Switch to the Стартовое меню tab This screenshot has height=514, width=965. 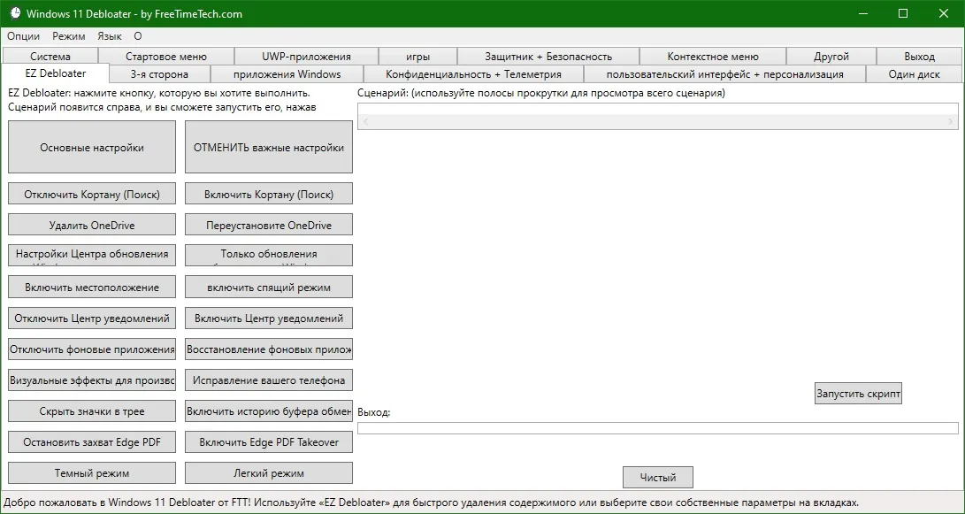click(x=166, y=57)
